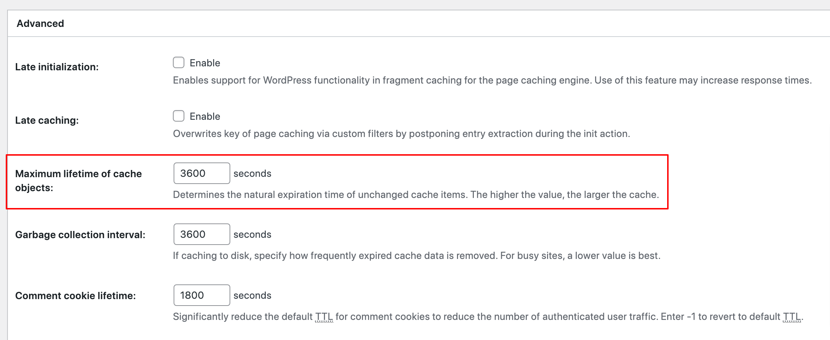
Task: Click the fragment caching description under Late initialization
Action: tap(492, 80)
